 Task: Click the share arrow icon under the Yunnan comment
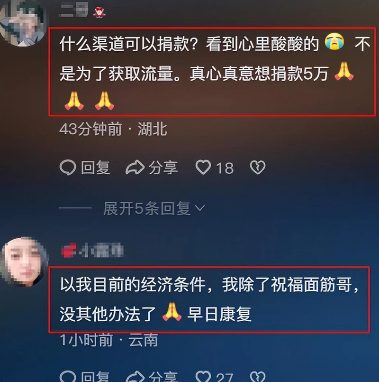(x=135, y=376)
